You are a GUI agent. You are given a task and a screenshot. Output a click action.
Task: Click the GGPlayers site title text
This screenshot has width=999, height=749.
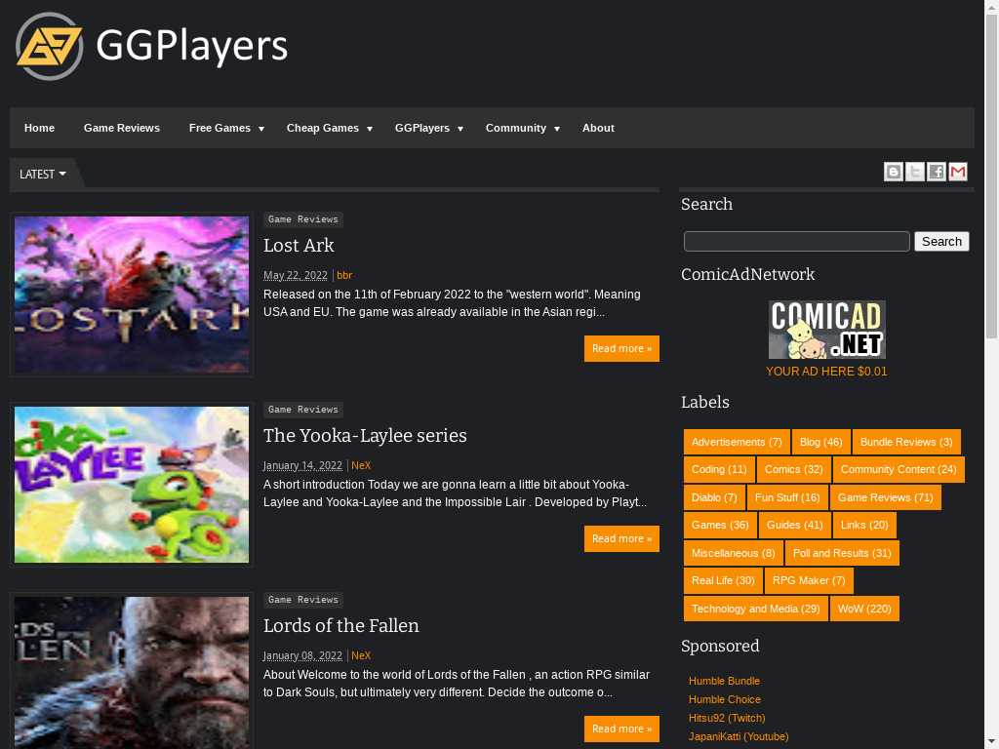coord(192,46)
